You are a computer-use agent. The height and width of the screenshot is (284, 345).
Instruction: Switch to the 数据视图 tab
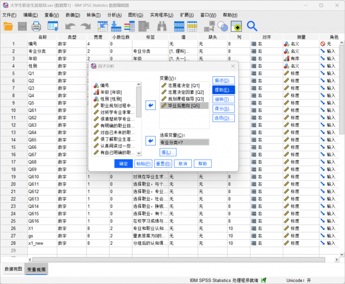(13, 269)
